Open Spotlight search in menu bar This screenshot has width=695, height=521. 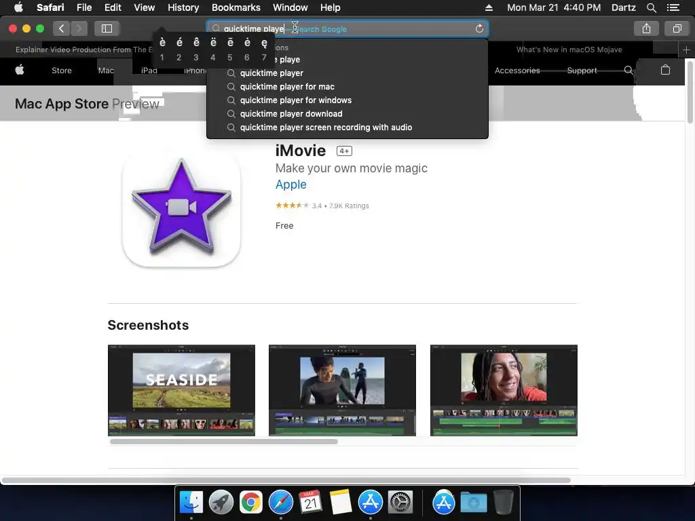tap(651, 7)
